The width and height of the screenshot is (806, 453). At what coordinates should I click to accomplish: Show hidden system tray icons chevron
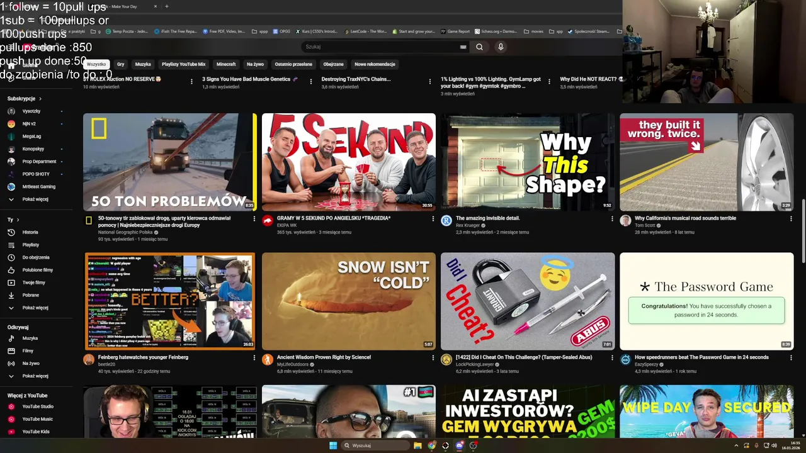point(736,445)
